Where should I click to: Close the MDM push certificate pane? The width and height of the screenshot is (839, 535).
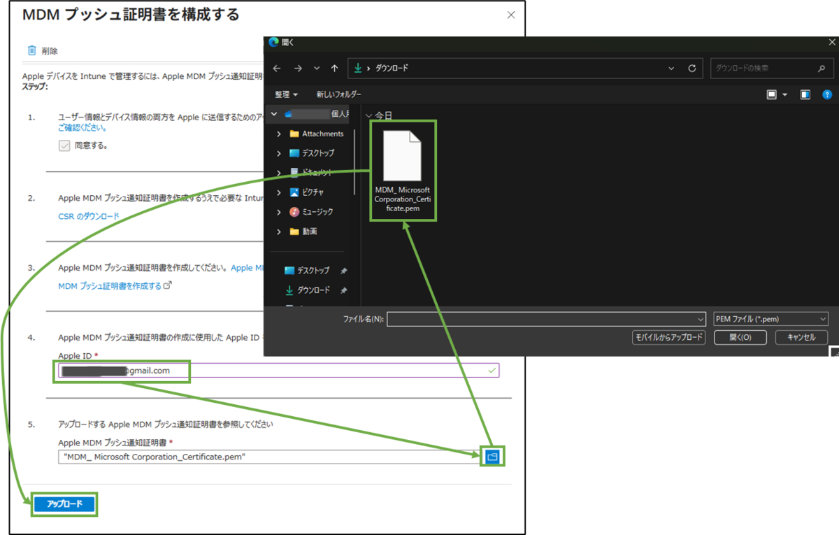pyautogui.click(x=511, y=15)
